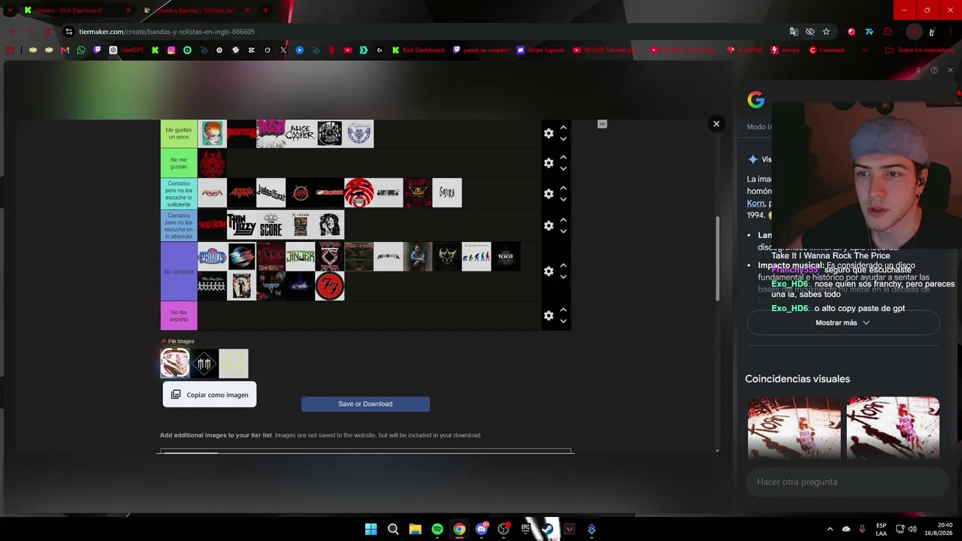Move 'No me gustan' tier up
Image resolution: width=962 pixels, height=541 pixels.
pos(563,158)
